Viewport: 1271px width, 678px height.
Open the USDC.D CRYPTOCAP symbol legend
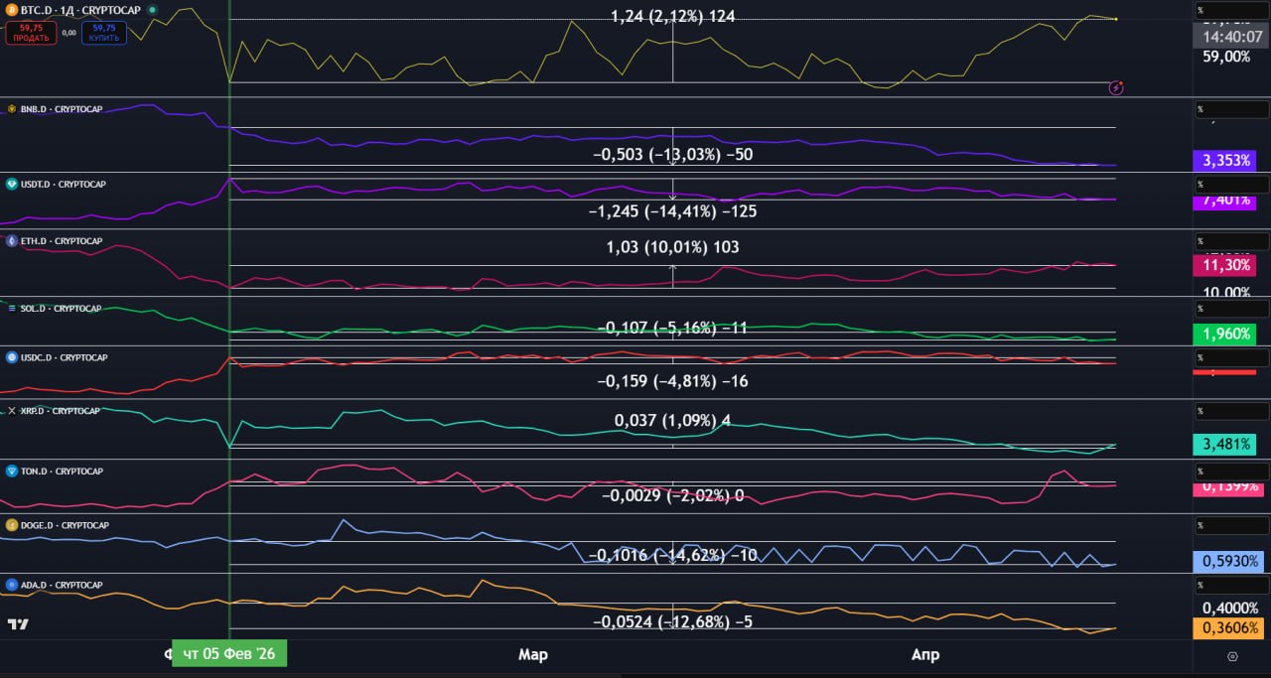pos(64,357)
